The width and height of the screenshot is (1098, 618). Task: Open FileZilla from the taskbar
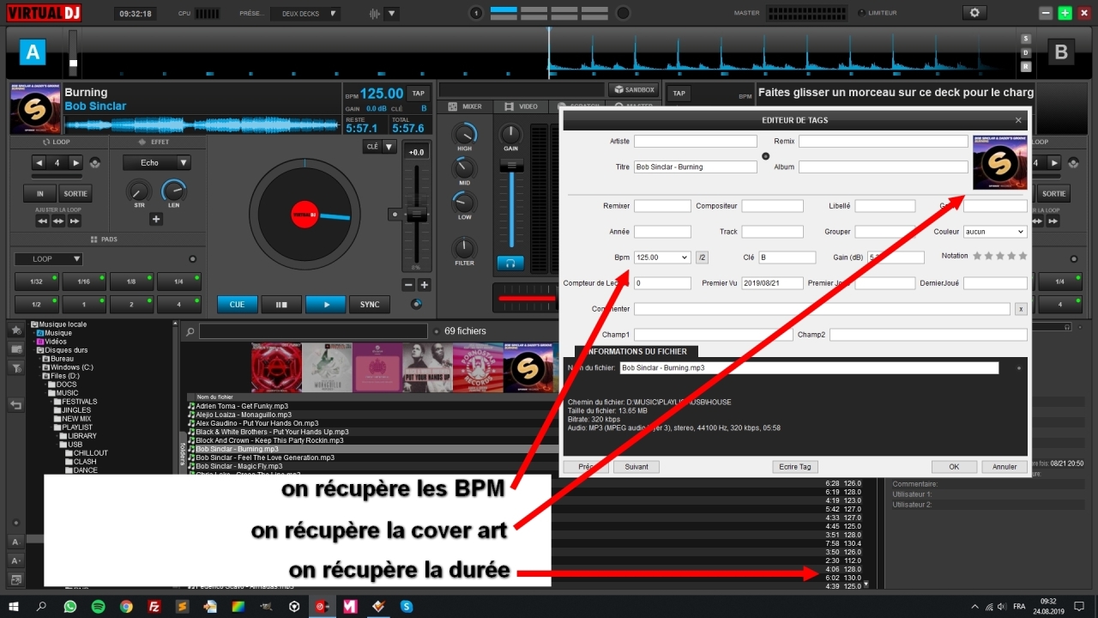pyautogui.click(x=154, y=606)
